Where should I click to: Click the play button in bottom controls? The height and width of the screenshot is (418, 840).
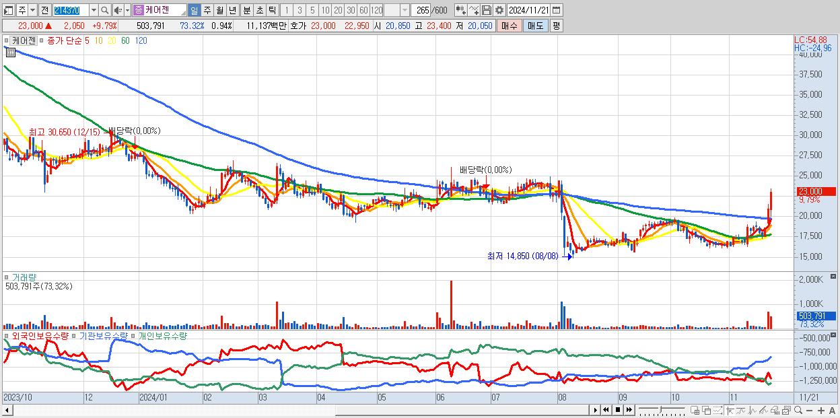click(x=596, y=410)
